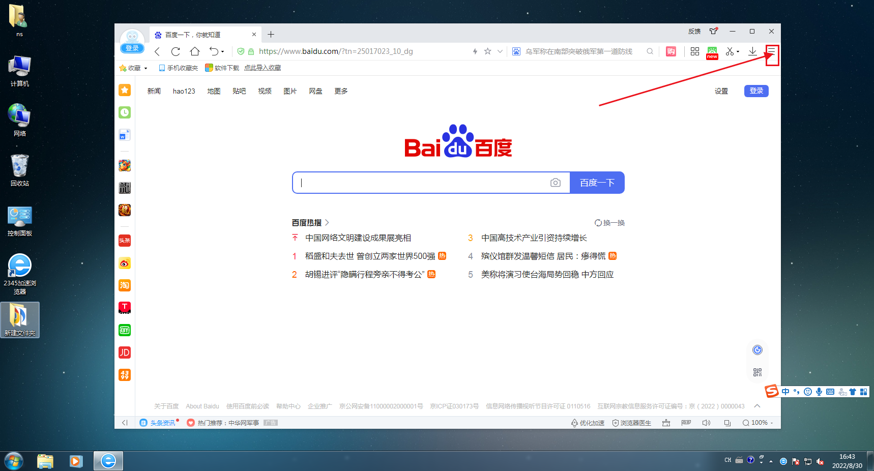Viewport: 874px width, 471px height.
Task: Open 新闻 in Baidu navigation
Action: click(154, 91)
